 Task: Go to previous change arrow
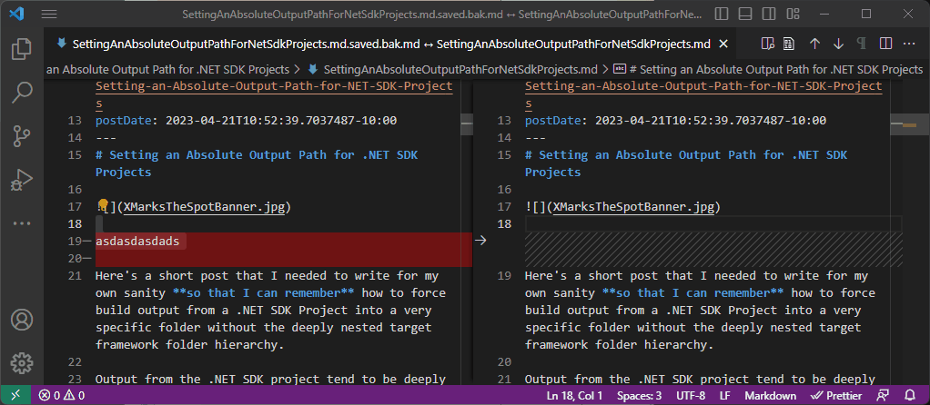(815, 44)
